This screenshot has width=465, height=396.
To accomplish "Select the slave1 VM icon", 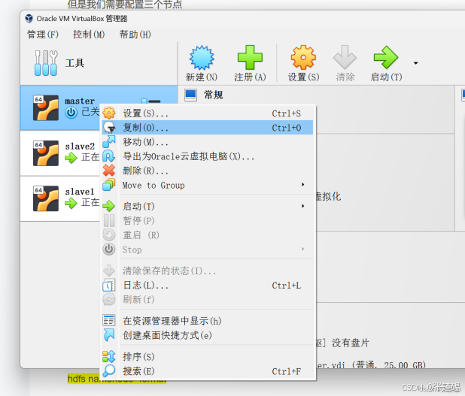I will coord(46,198).
